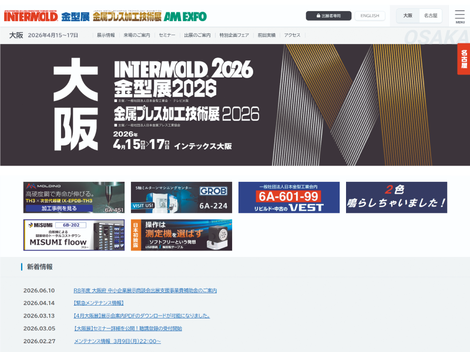Open the hamburger MENU icon
The height and width of the screenshot is (352, 470).
[460, 17]
